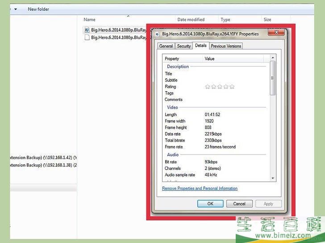Click the Tags property row

[x=216, y=93]
